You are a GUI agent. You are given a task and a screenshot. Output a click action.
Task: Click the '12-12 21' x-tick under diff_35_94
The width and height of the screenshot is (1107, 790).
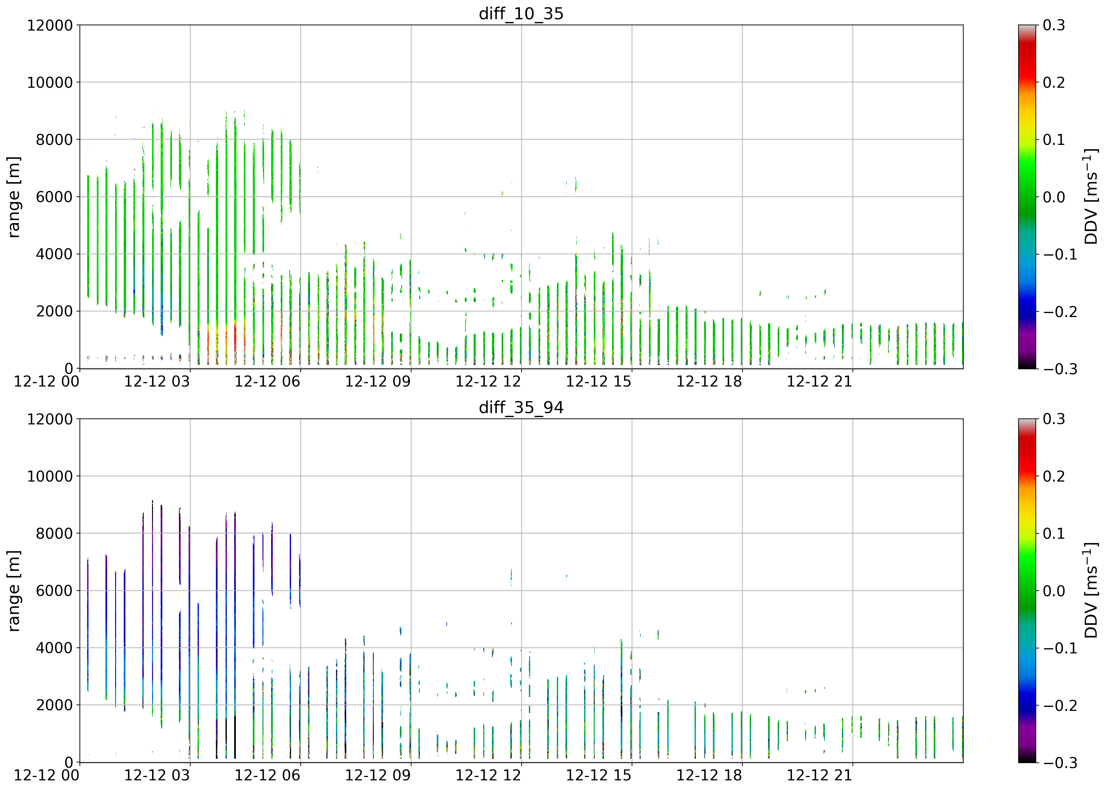pyautogui.click(x=820, y=776)
